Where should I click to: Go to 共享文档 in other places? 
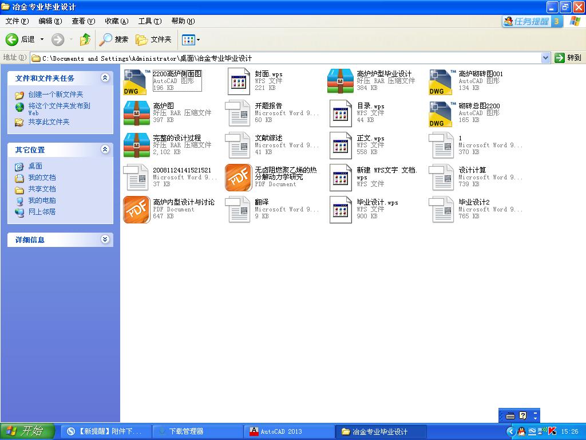coord(42,189)
